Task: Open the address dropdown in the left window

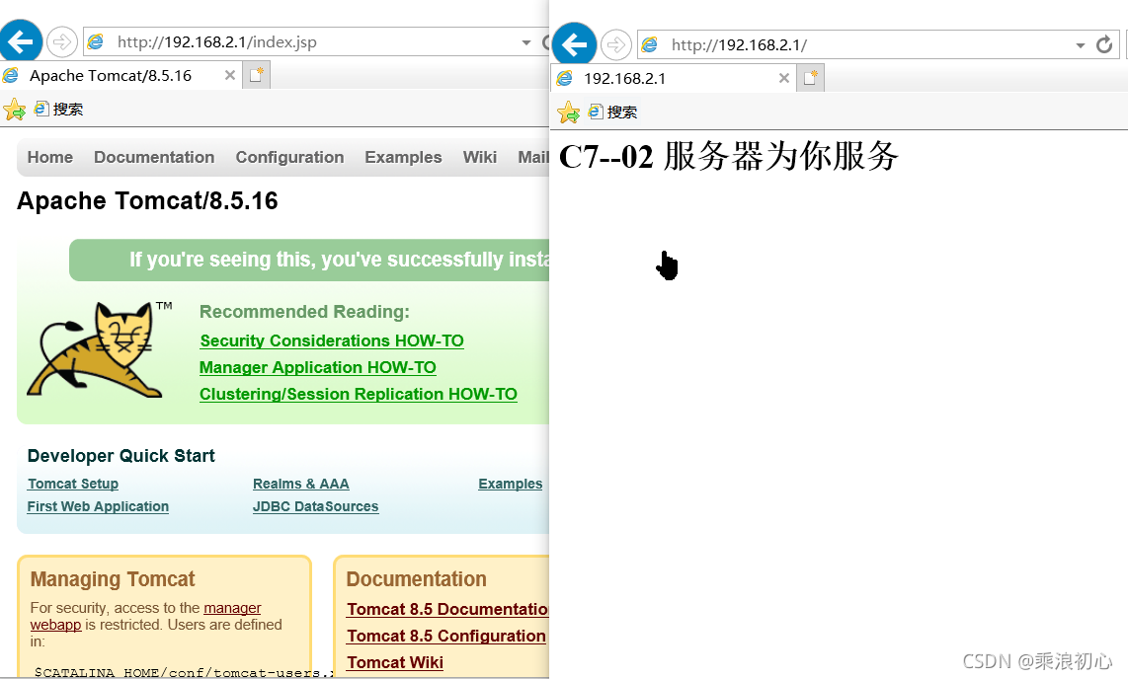Action: [525, 42]
